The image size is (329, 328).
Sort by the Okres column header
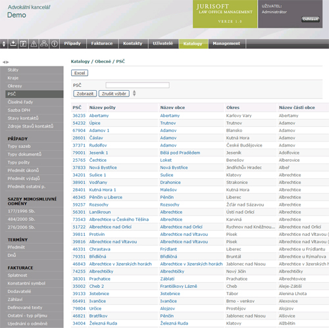click(x=233, y=108)
